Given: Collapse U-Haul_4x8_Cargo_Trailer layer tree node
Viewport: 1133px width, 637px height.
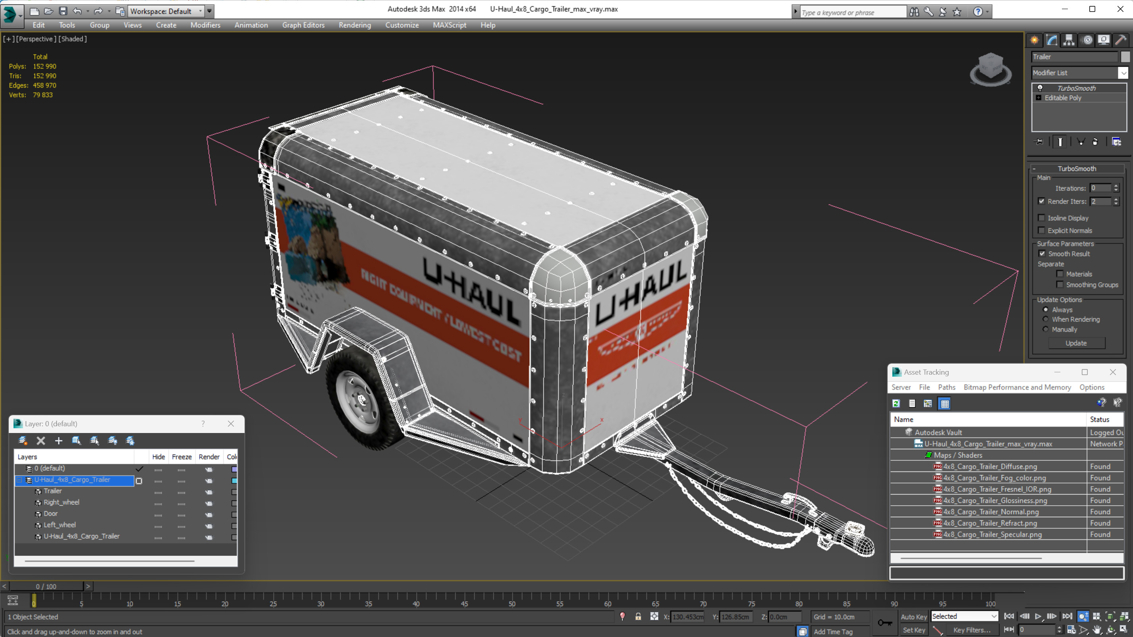Looking at the screenshot, I should [19, 479].
